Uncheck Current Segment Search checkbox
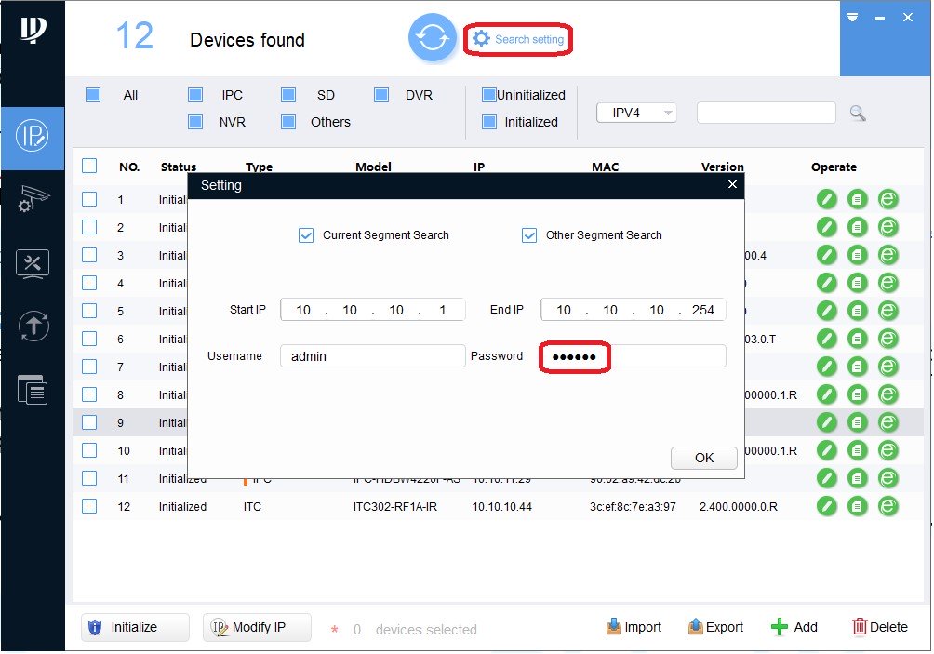The image size is (934, 654). (306, 235)
